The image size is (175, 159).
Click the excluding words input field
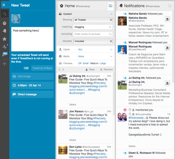(x=93, y=34)
